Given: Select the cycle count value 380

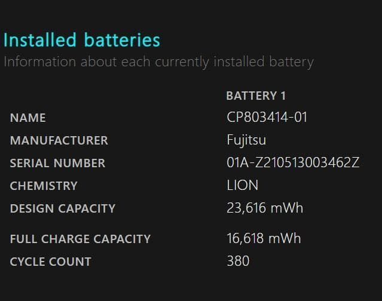Looking at the screenshot, I should [x=238, y=261].
